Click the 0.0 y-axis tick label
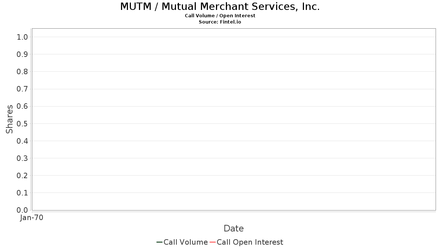The width and height of the screenshot is (440, 248). [22, 210]
